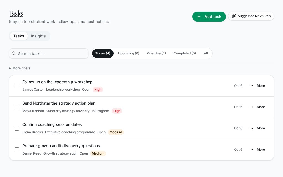This screenshot has width=283, height=177.
Task: Expand the More filters section
Action: point(20,68)
